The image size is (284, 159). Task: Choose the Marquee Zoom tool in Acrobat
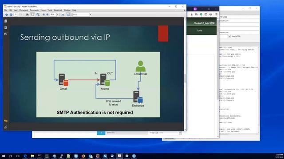tap(38, 15)
